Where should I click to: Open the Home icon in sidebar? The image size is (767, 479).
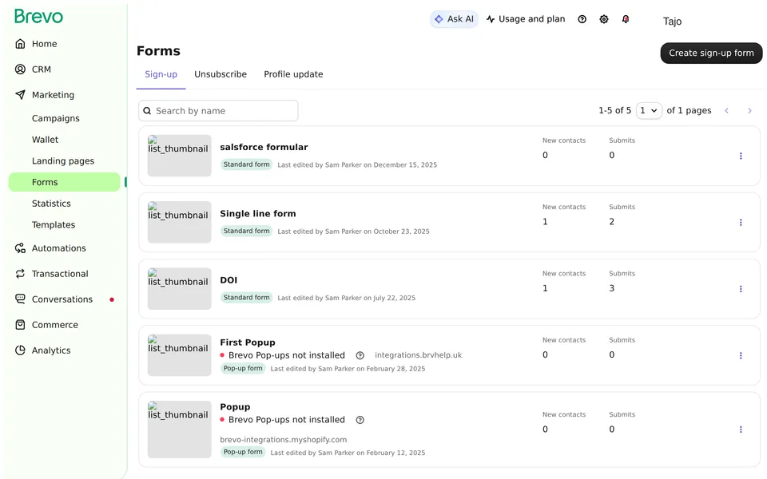(20, 44)
